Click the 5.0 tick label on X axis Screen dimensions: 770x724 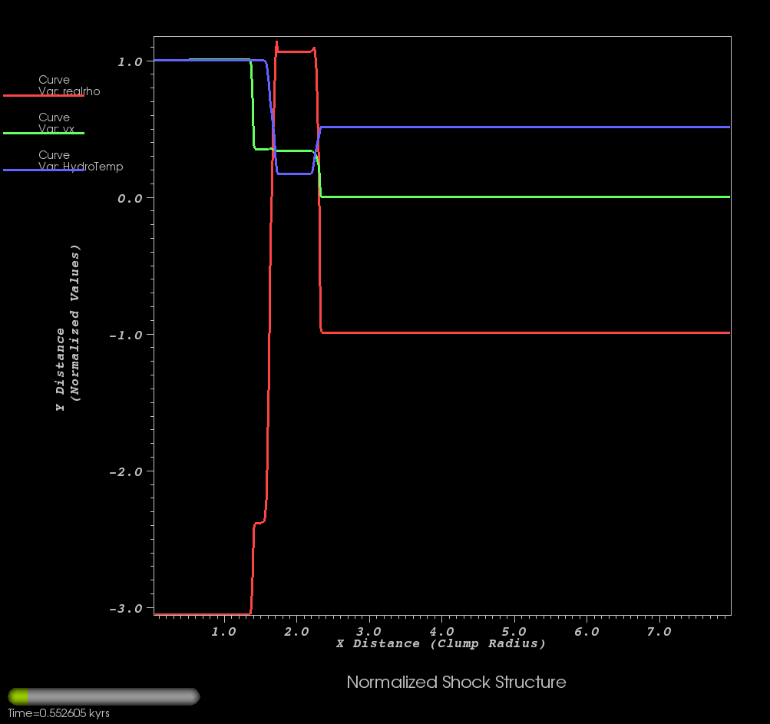click(x=514, y=632)
